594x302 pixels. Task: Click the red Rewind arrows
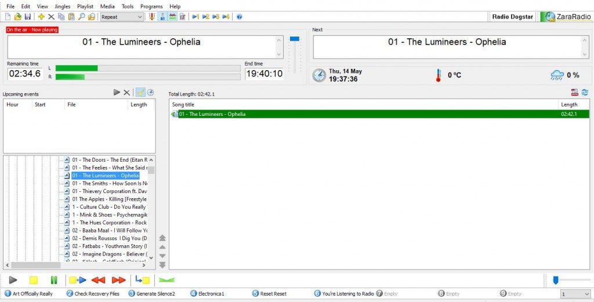[99, 280]
